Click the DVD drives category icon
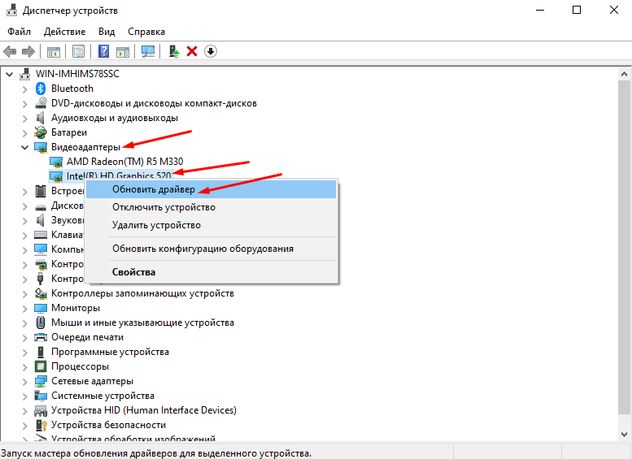Screen dimensions: 632x459 click(x=41, y=103)
